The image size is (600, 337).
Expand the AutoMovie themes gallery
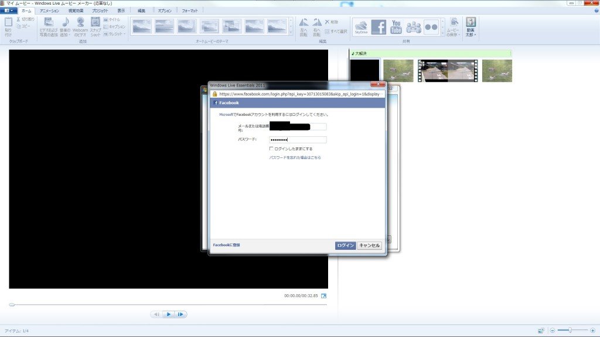point(291,33)
